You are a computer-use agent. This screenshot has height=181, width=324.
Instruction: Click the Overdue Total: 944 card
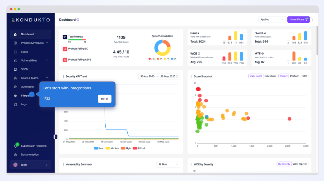pos(281,37)
